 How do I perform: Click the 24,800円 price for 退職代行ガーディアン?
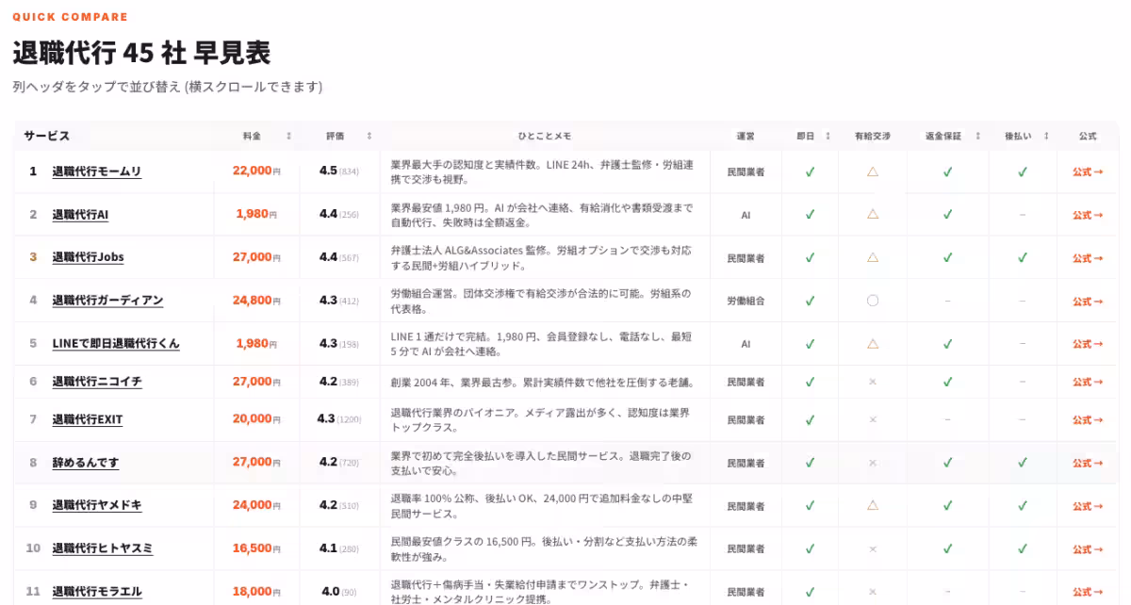point(256,301)
